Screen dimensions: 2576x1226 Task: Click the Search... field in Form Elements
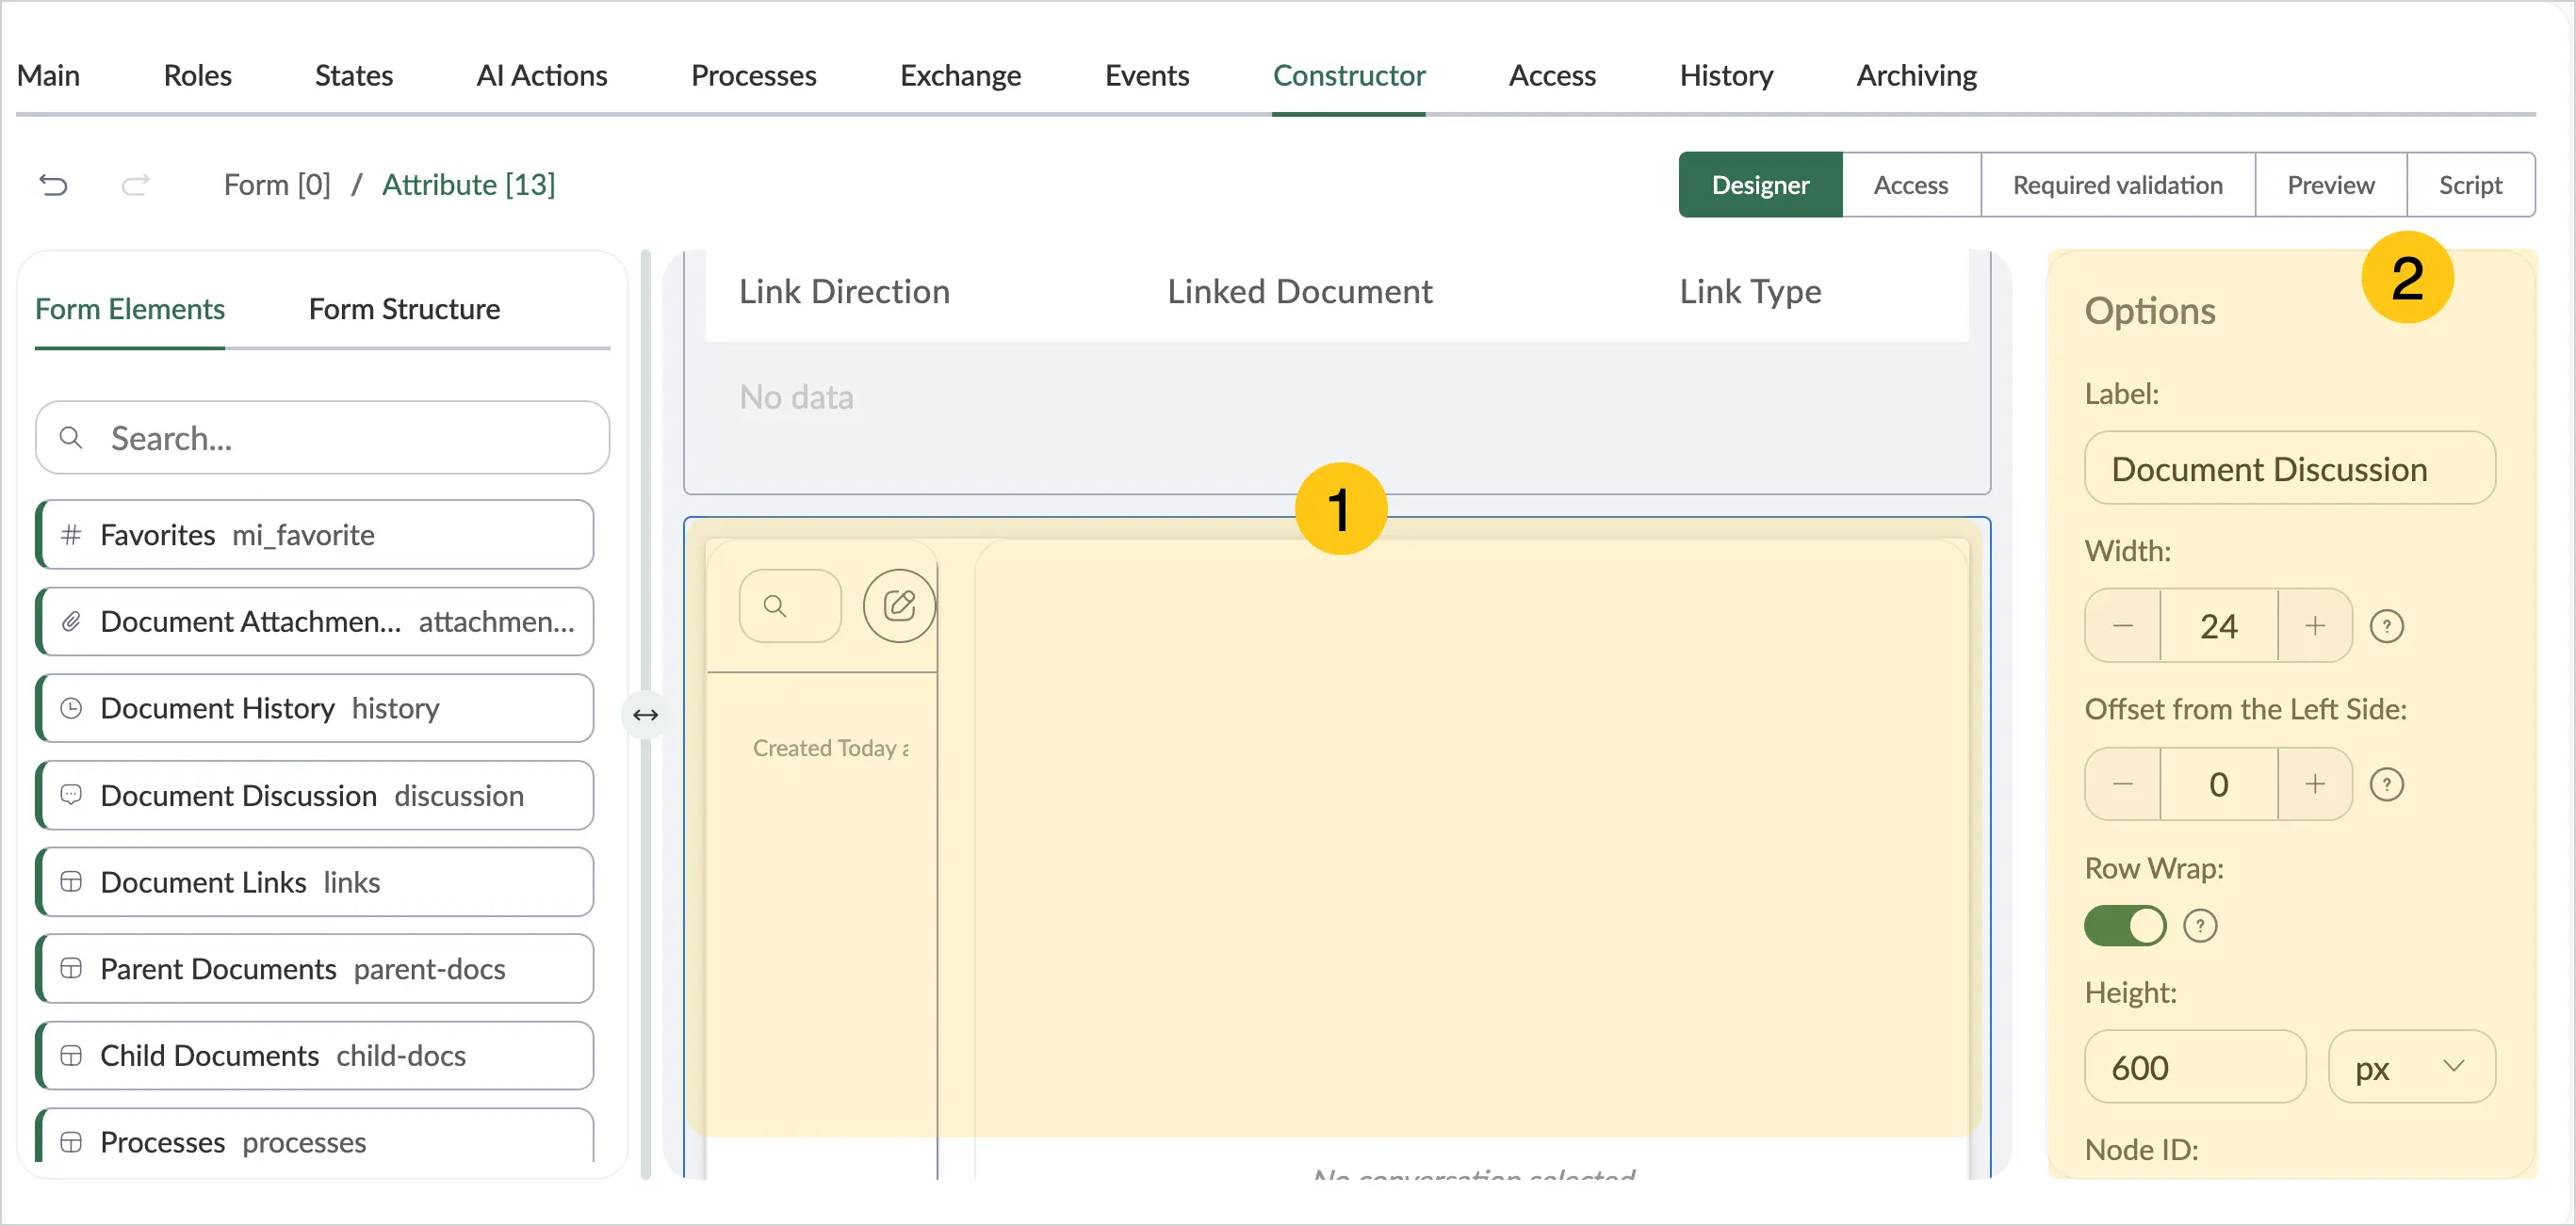click(x=322, y=438)
